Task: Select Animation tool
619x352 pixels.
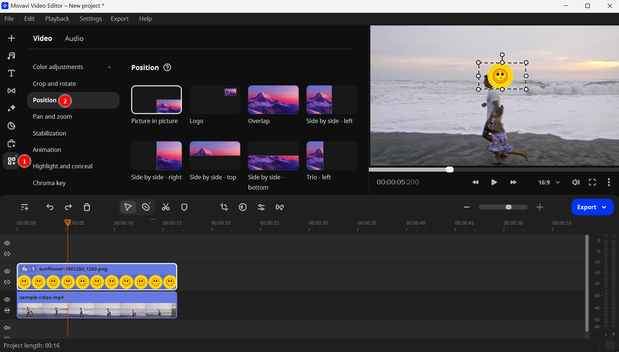Action: (47, 150)
